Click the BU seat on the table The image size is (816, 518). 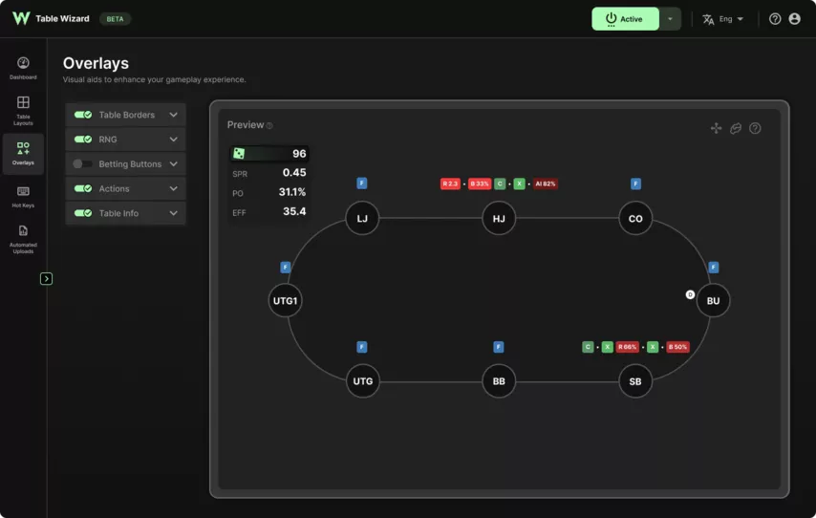point(713,300)
